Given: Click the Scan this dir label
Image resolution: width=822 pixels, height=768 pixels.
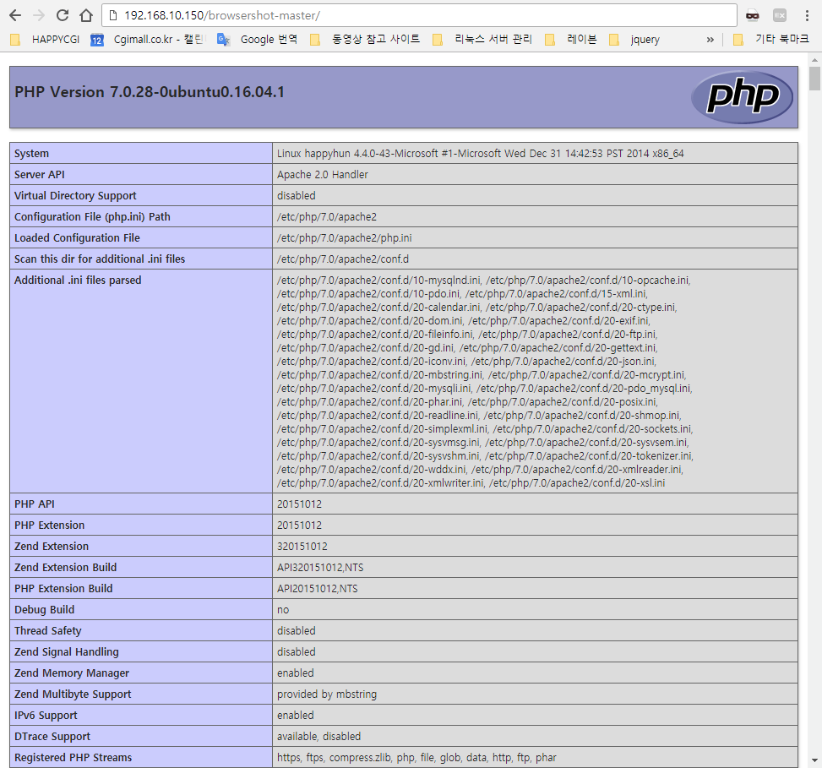Looking at the screenshot, I should tap(100, 259).
